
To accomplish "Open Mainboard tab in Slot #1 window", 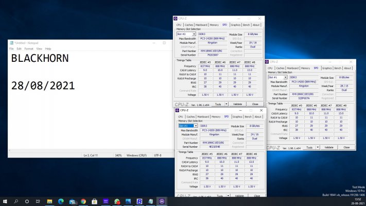I will [x=293, y=68].
